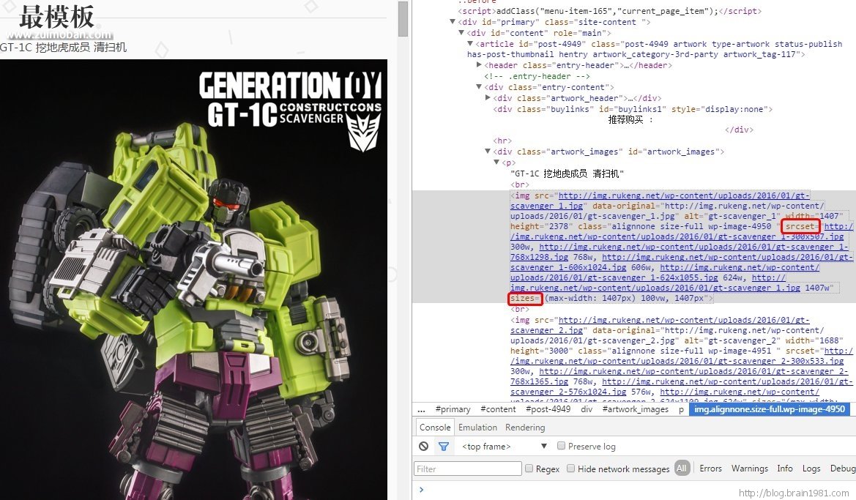
Task: Collapse the div entry-content node
Action: tap(479, 87)
